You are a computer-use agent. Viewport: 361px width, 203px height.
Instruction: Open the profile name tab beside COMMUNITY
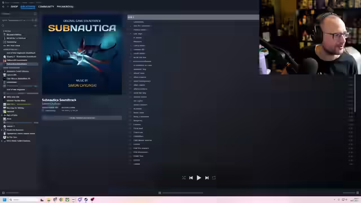tap(65, 6)
